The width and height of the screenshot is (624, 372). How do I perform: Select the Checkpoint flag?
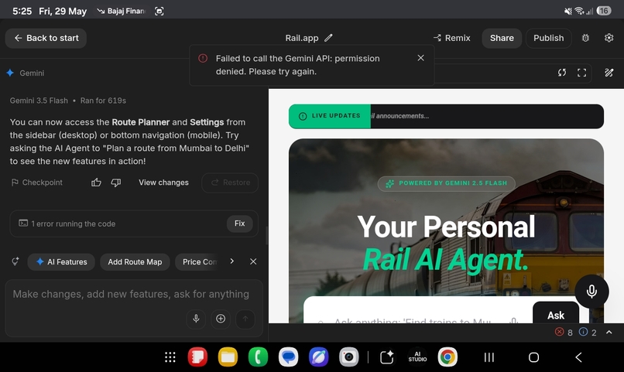(x=36, y=183)
